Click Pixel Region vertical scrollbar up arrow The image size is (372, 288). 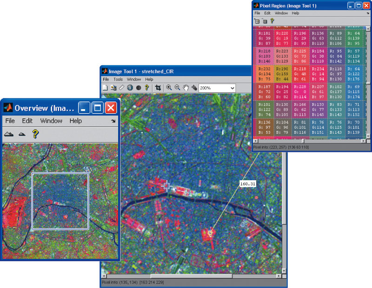368,29
